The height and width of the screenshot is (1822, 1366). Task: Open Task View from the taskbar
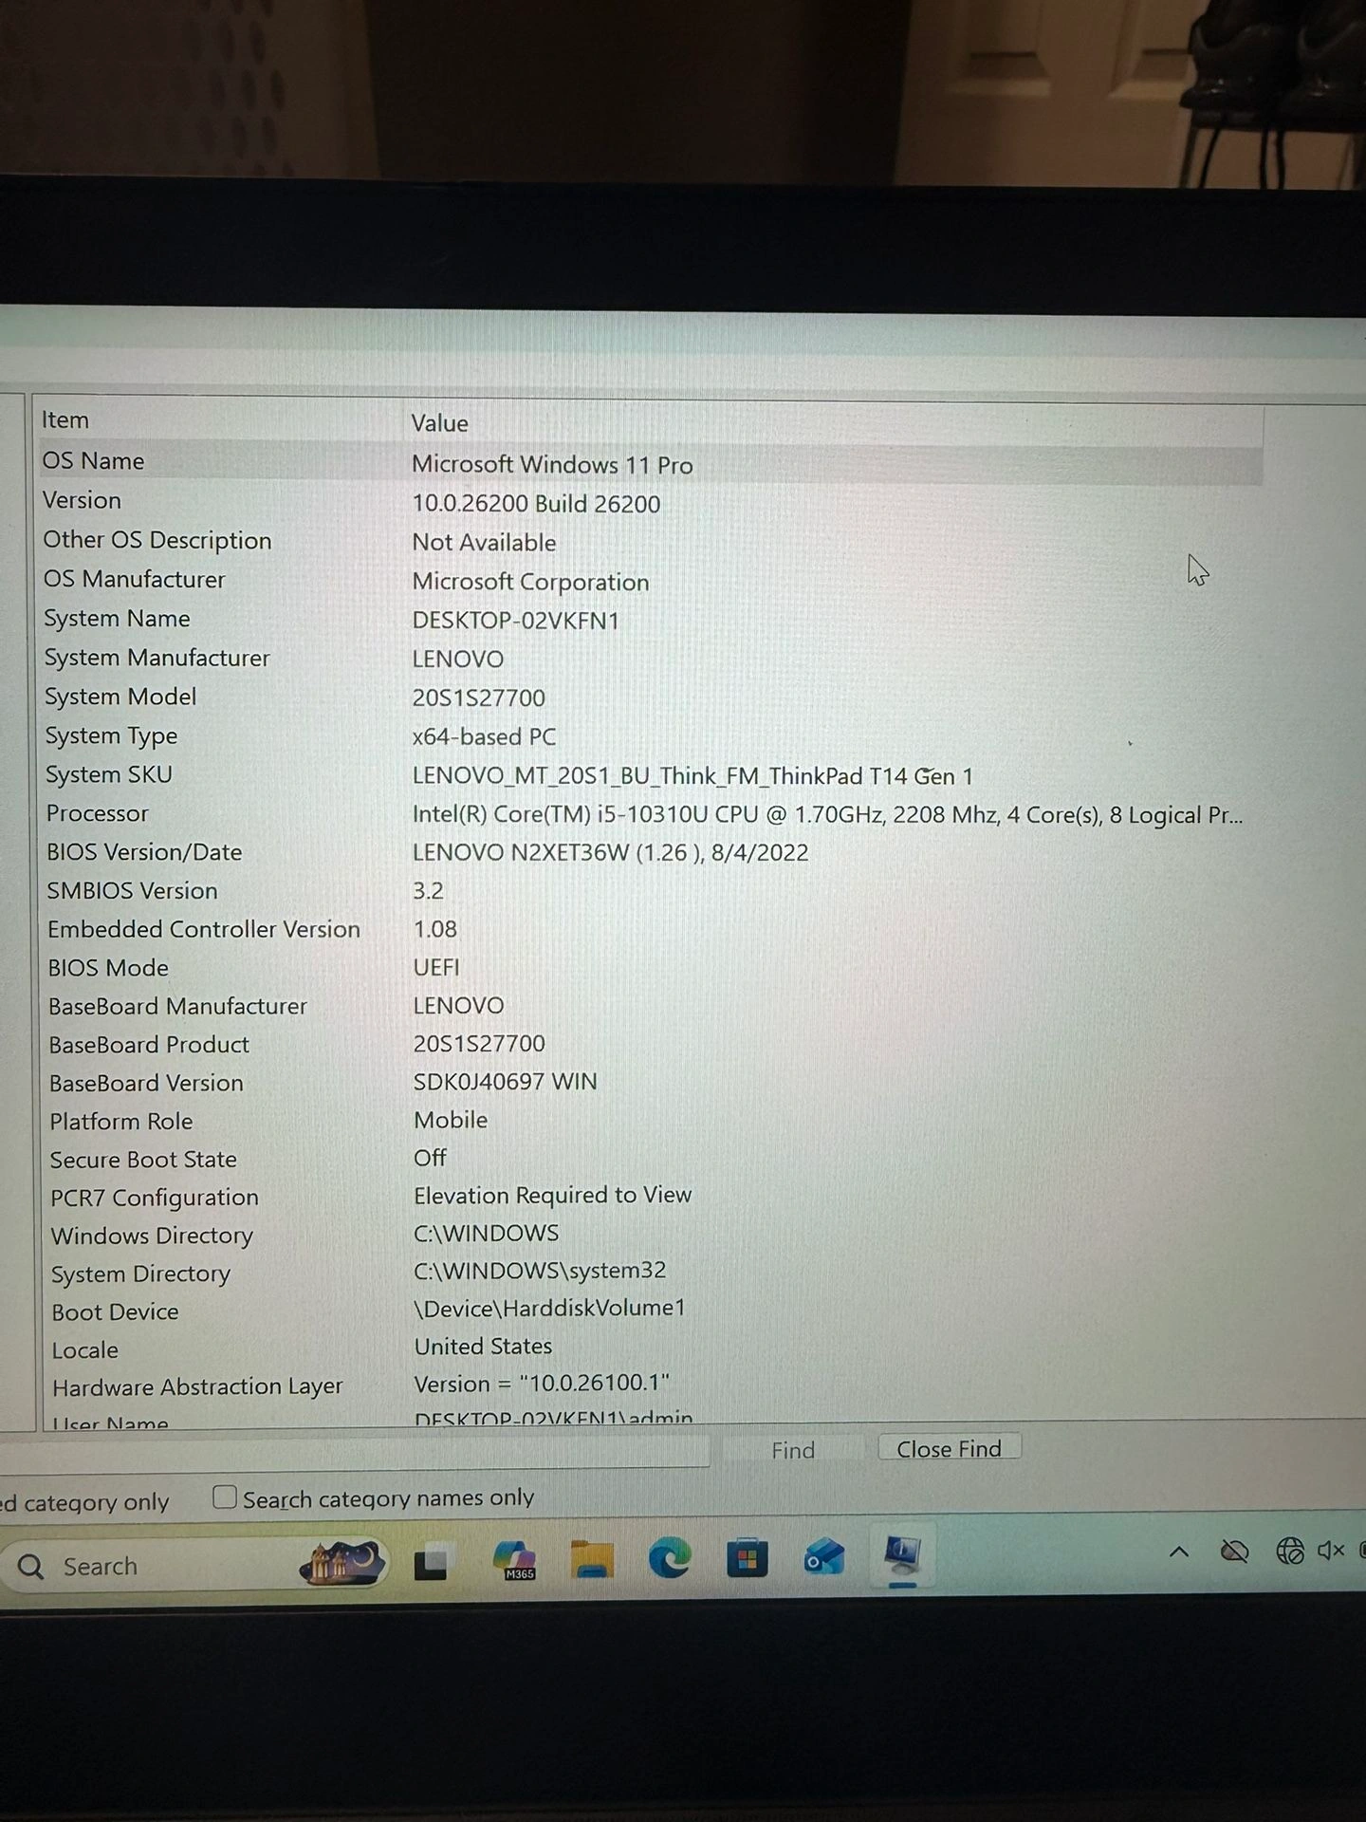[431, 1563]
